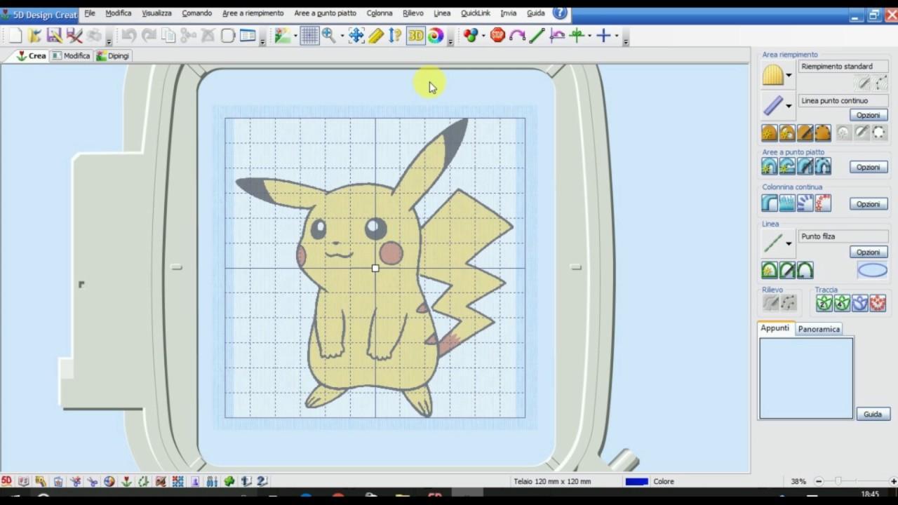Open dropdown next to background picture icon
The height and width of the screenshot is (505, 898).
coord(295,36)
